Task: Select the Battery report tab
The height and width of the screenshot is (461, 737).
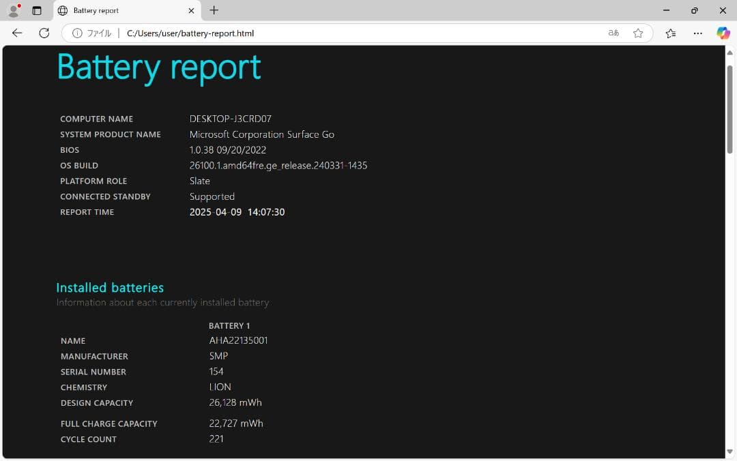Action: [116, 10]
